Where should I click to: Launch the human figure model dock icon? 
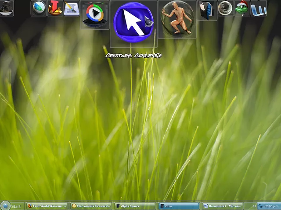[177, 18]
